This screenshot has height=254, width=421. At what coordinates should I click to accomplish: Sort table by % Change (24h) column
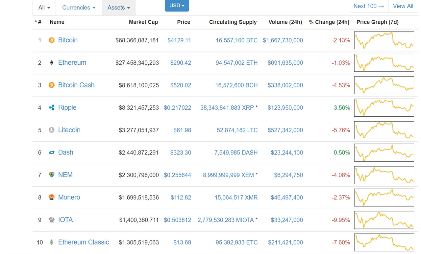329,22
